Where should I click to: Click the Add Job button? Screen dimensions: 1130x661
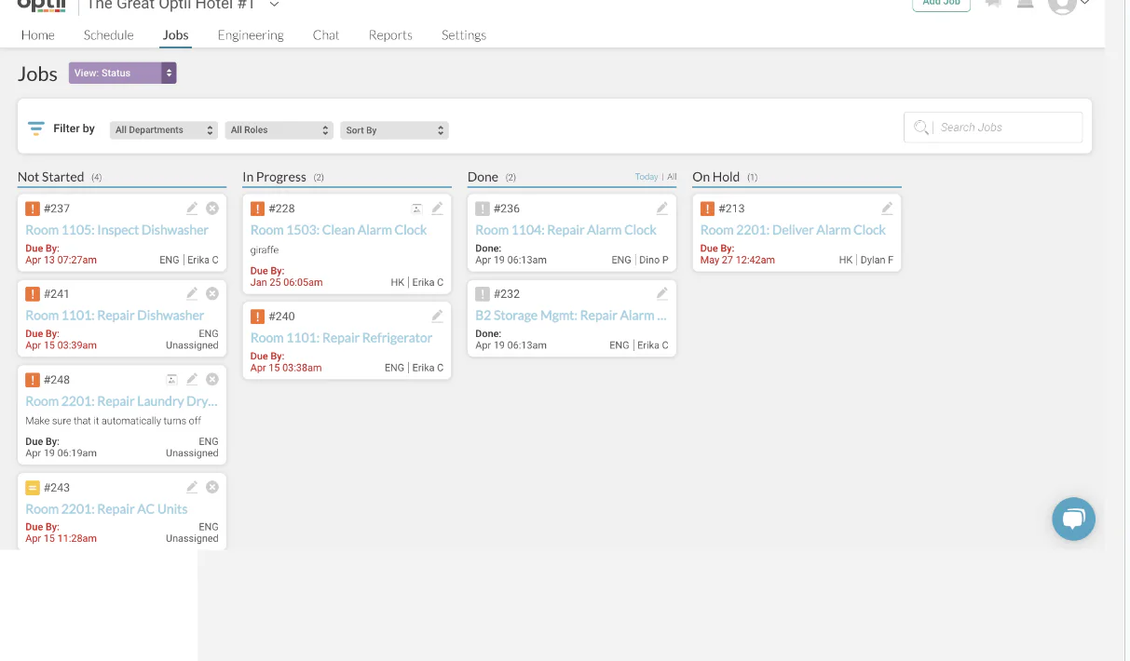941,4
